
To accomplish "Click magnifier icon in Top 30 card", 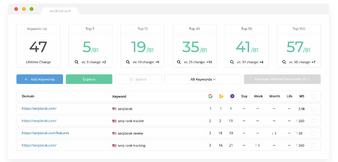I will (232, 62).
